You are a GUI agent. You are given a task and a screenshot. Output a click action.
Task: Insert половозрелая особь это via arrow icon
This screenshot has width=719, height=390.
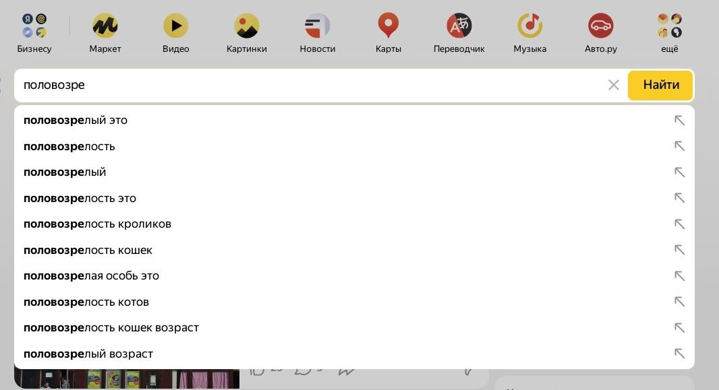(679, 275)
